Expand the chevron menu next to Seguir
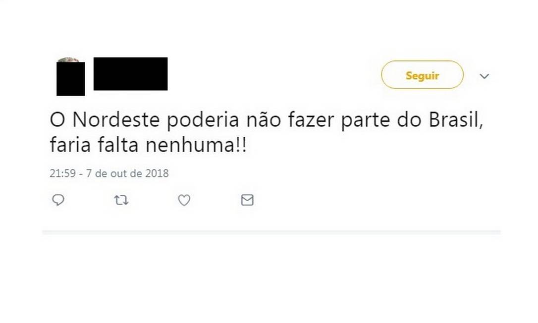The image size is (538, 323). pyautogui.click(x=484, y=76)
